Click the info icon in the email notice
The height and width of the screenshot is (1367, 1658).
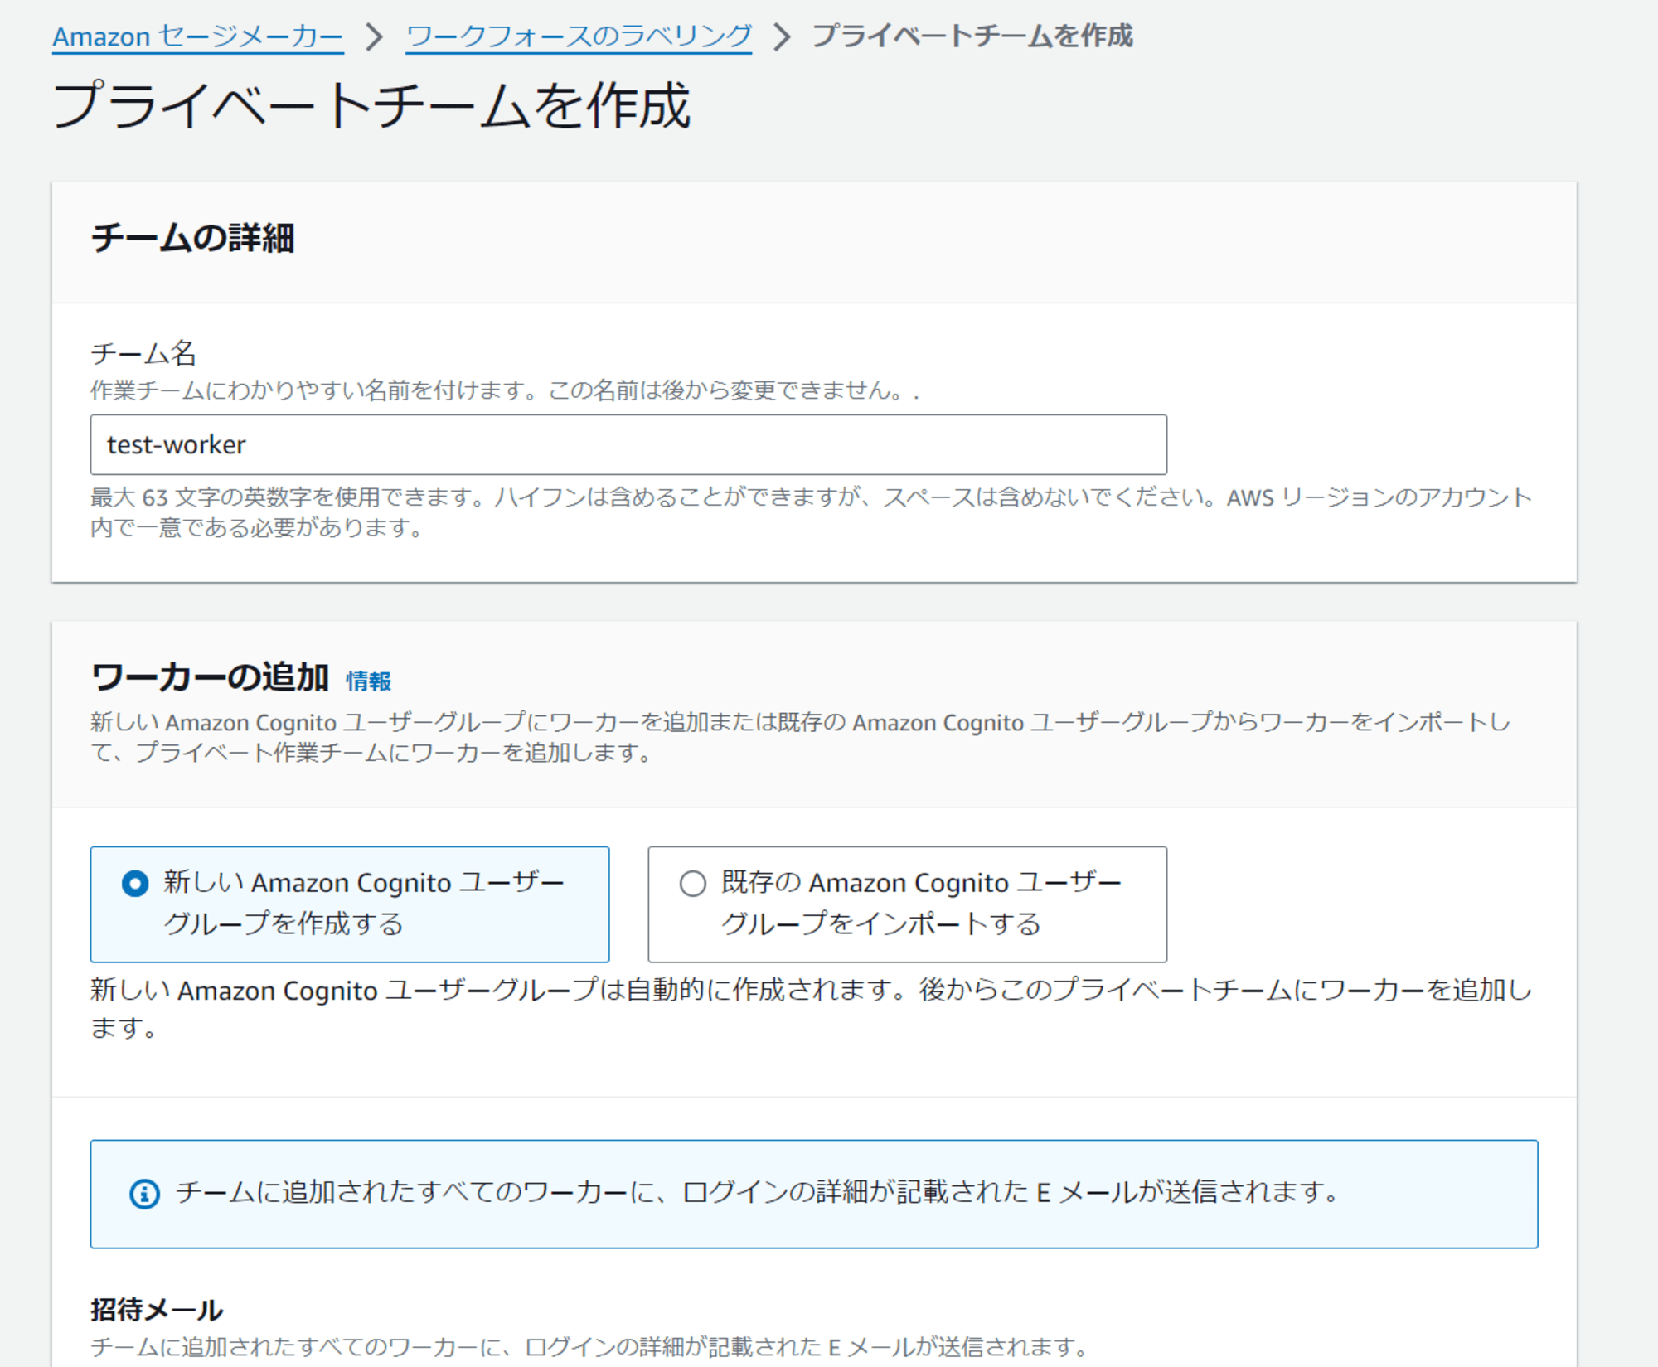pos(145,1194)
